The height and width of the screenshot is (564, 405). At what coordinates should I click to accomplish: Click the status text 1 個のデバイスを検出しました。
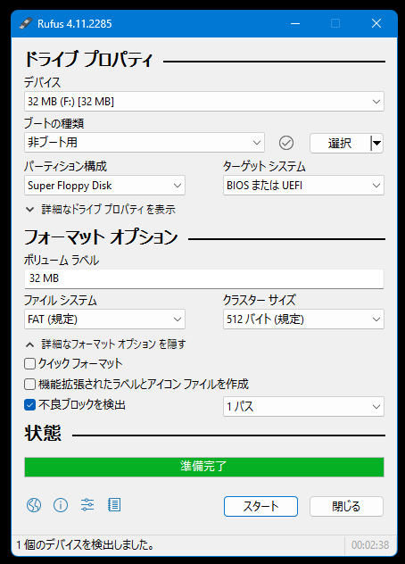click(86, 545)
